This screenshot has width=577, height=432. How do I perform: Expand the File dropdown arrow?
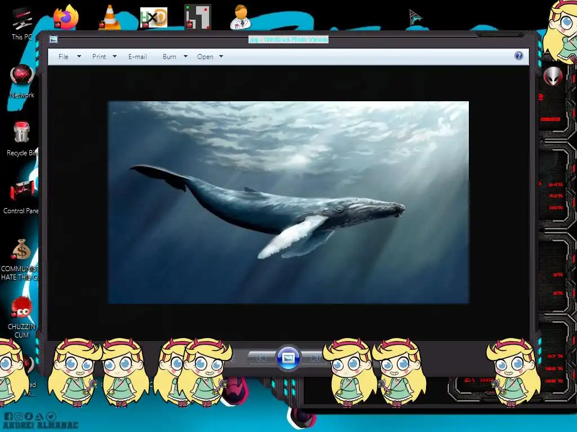[79, 57]
